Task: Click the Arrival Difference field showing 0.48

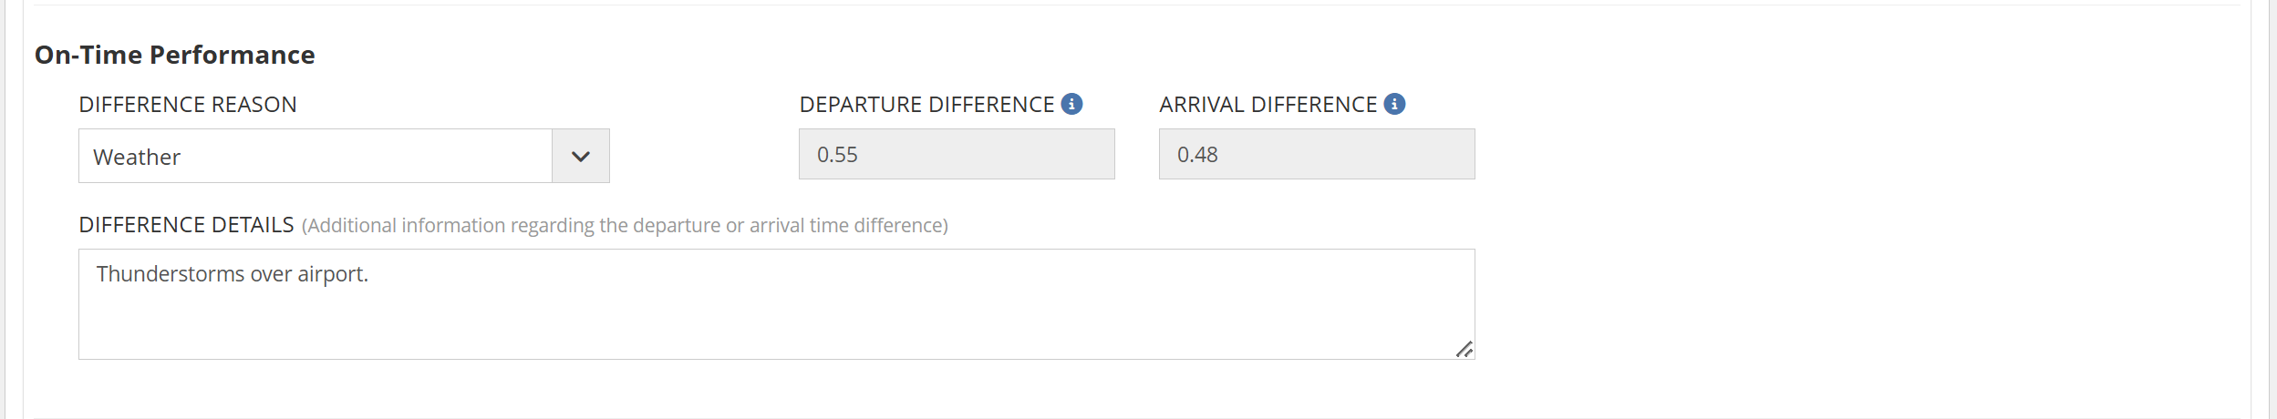Action: click(1316, 154)
